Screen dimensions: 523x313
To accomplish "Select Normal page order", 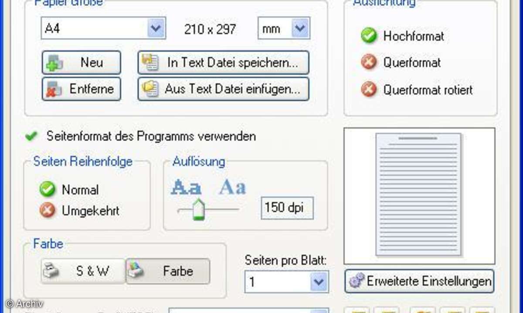I will point(69,190).
